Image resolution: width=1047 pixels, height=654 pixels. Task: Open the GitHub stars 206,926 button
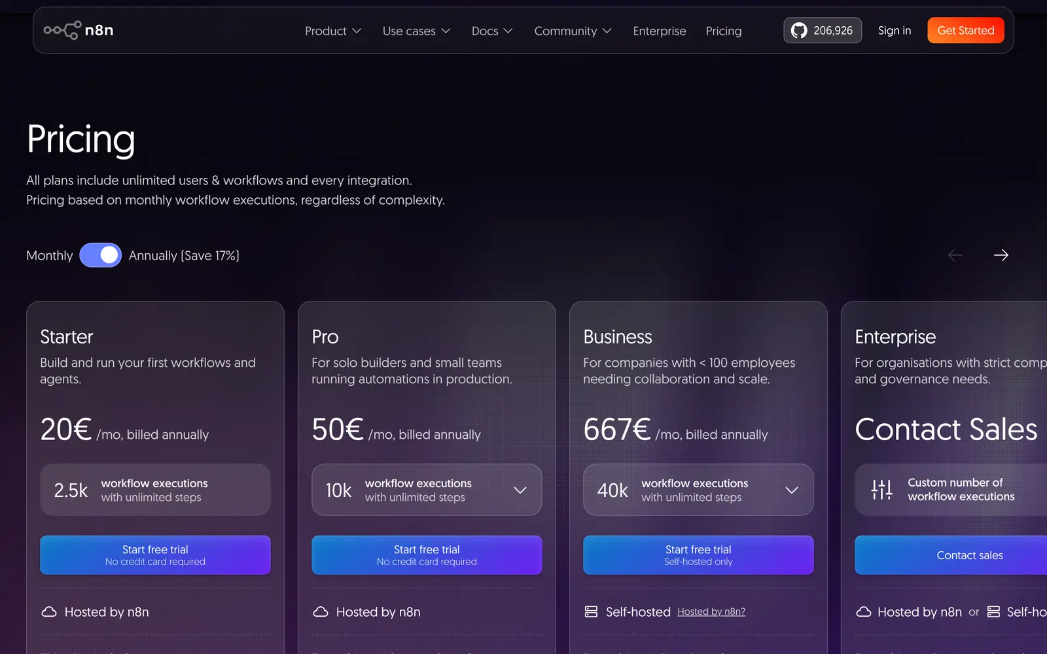(823, 31)
